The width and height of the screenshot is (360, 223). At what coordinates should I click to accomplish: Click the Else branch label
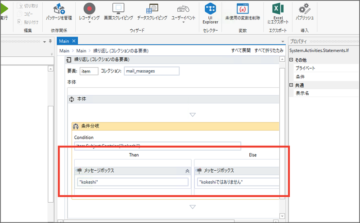pos(252,155)
